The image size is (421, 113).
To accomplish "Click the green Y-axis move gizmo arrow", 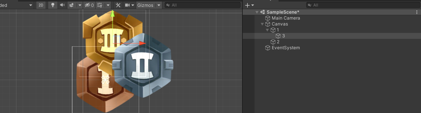I will point(112,14).
